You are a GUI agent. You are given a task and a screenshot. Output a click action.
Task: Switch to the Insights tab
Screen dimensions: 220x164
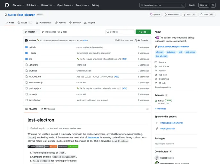90,23
